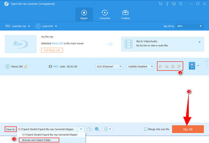
Task: Open the gear preferences dropdown
Action: click(107, 129)
